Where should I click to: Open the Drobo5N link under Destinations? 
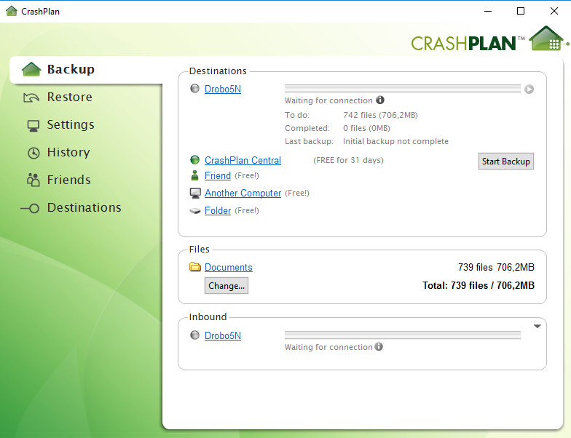[223, 89]
